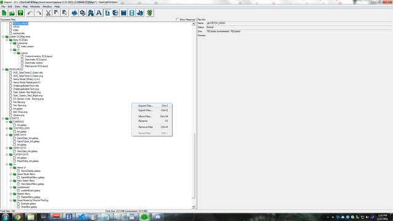The width and height of the screenshot is (393, 221).
Task: Collapse the Cutscenes folder
Action: 11,43
